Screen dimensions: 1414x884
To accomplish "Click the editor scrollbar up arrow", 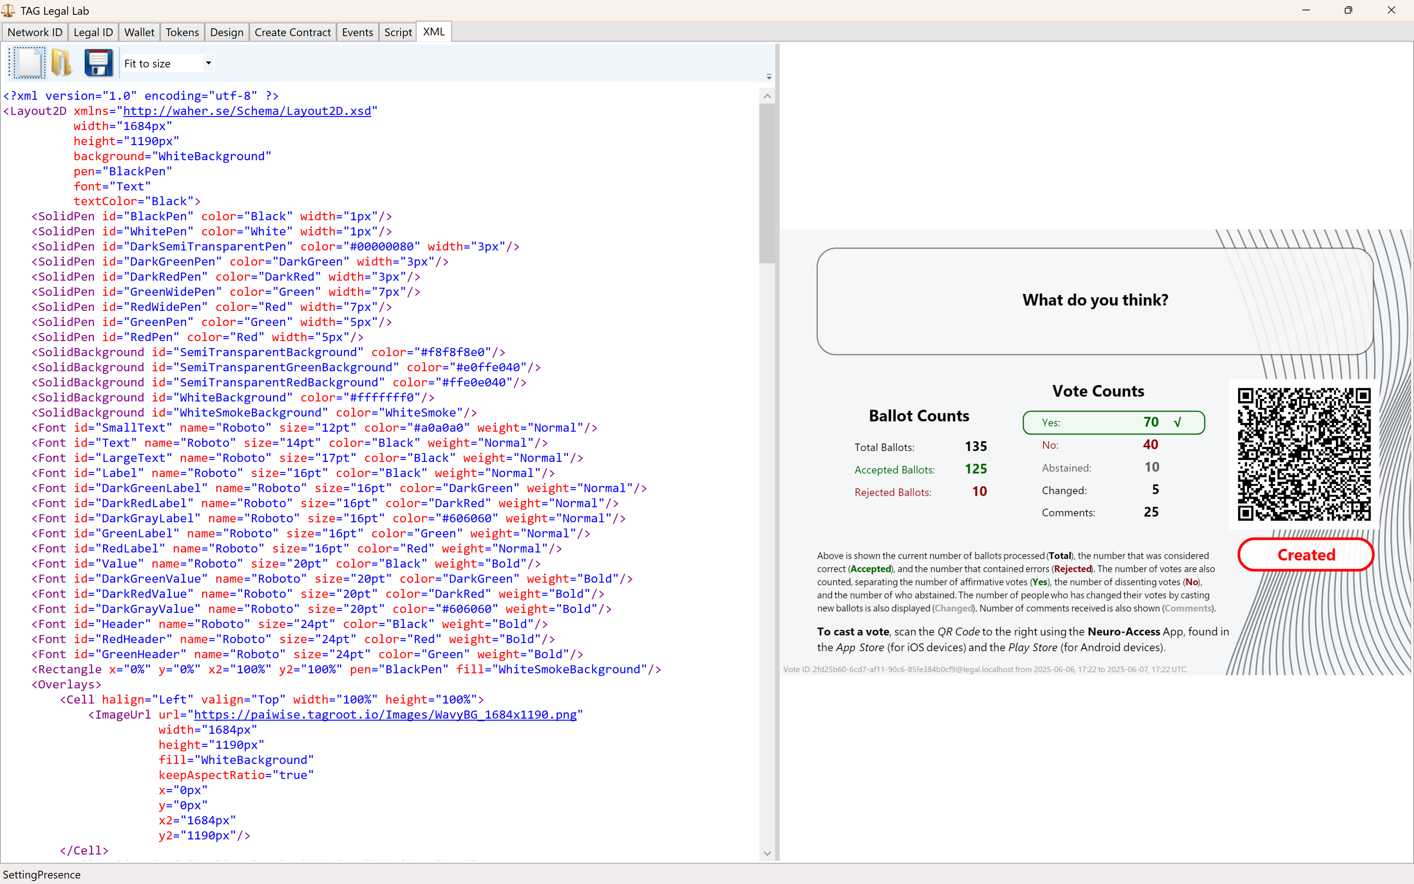I will point(767,96).
